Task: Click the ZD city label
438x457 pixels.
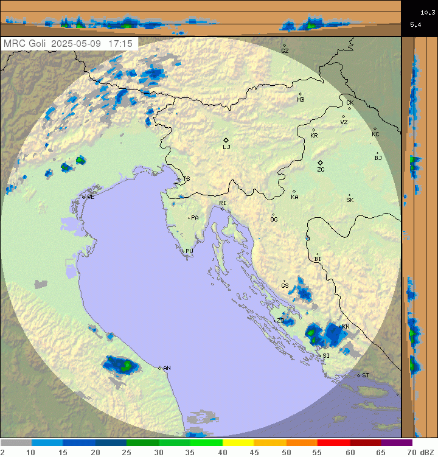Action: pyautogui.click(x=280, y=321)
